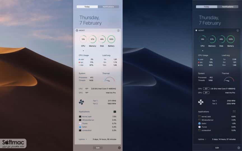Toggle the Applications view icon in dark widget
242x151 pixels.
[x=234, y=111]
